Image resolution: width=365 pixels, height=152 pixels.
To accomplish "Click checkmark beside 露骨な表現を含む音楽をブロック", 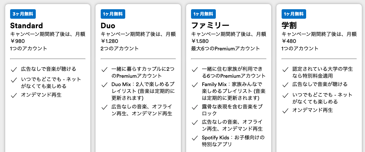I will pyautogui.click(x=195, y=107).
